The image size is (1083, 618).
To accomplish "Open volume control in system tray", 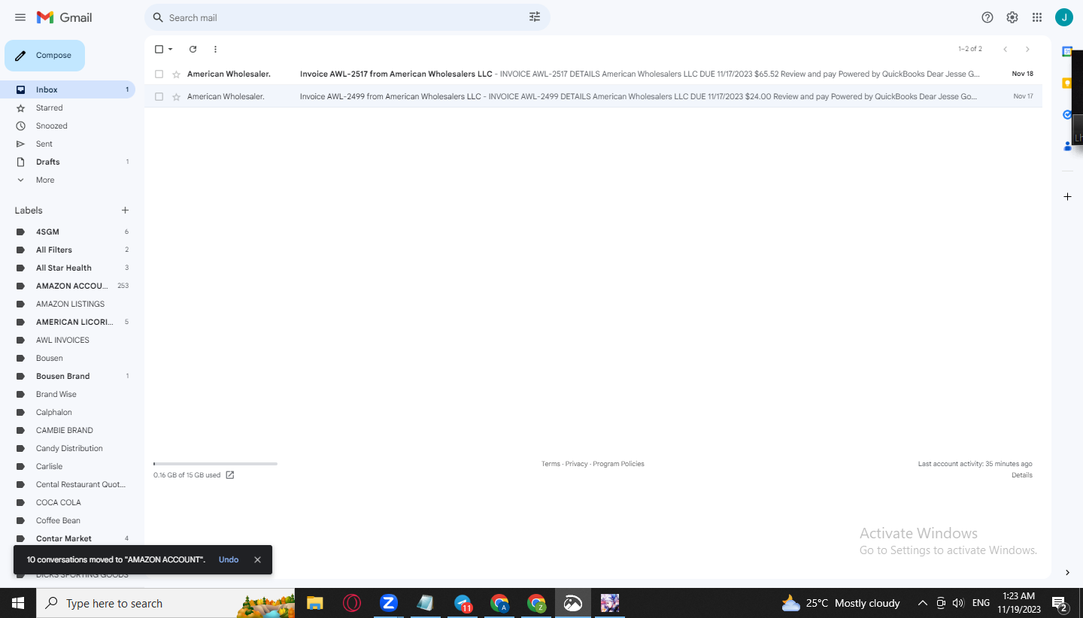I will pyautogui.click(x=957, y=603).
